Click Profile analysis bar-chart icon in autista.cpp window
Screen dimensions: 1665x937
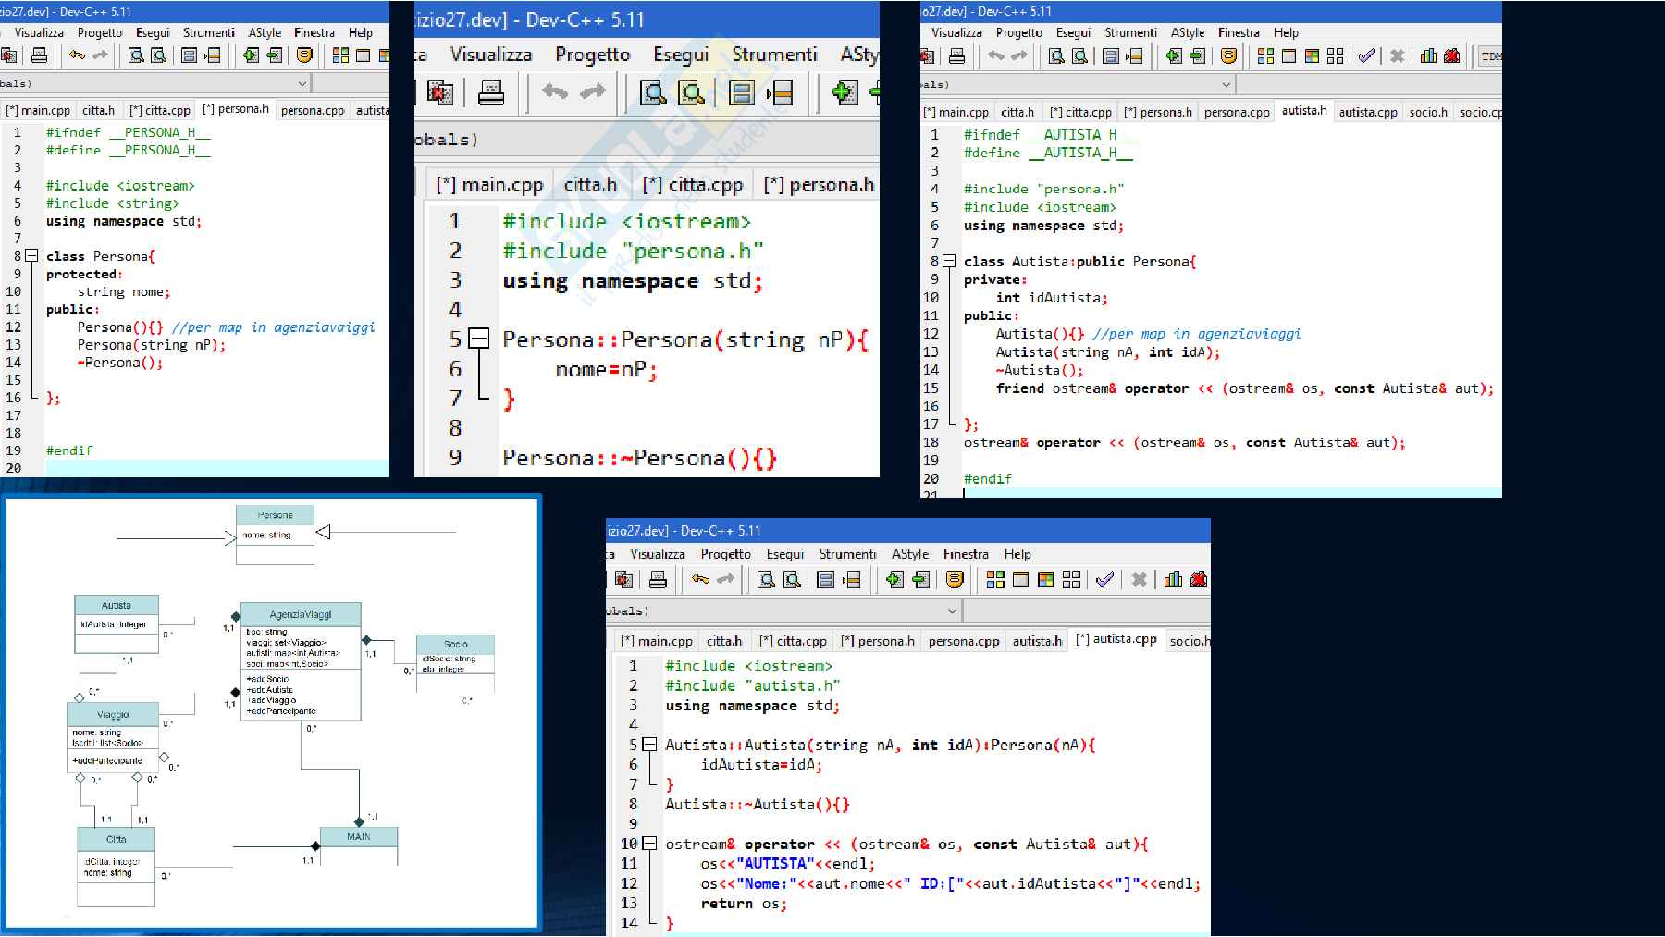coord(1173,580)
